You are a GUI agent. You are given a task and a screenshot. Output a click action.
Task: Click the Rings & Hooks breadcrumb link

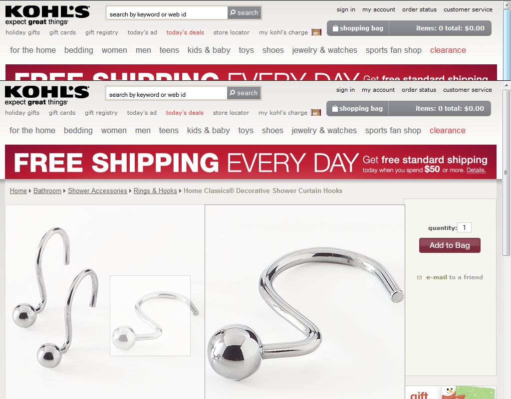coord(155,191)
